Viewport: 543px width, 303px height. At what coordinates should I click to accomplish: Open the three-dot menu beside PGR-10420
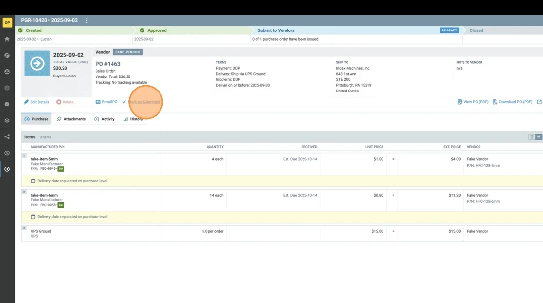point(87,21)
